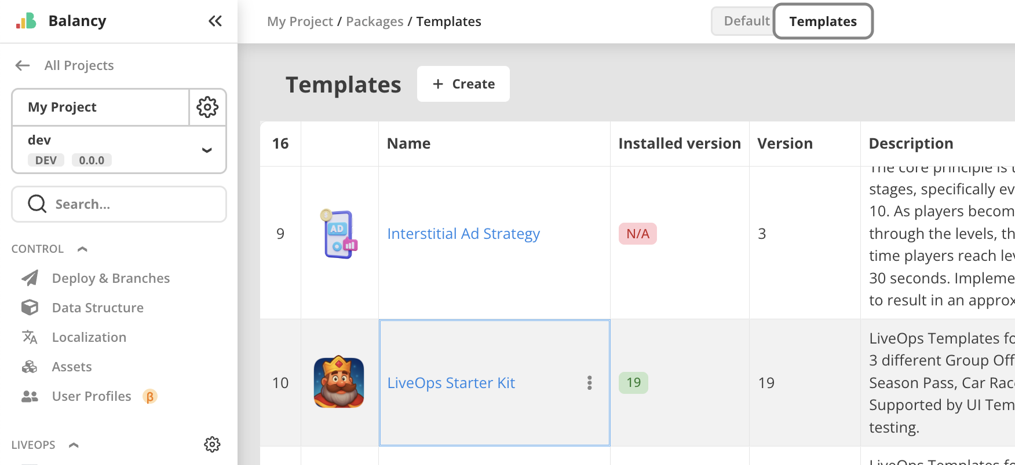Click the beta badge next to User Profiles
The height and width of the screenshot is (465, 1015).
pyautogui.click(x=150, y=396)
